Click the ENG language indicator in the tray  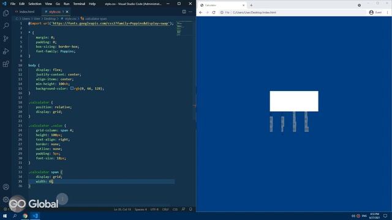[364, 216]
